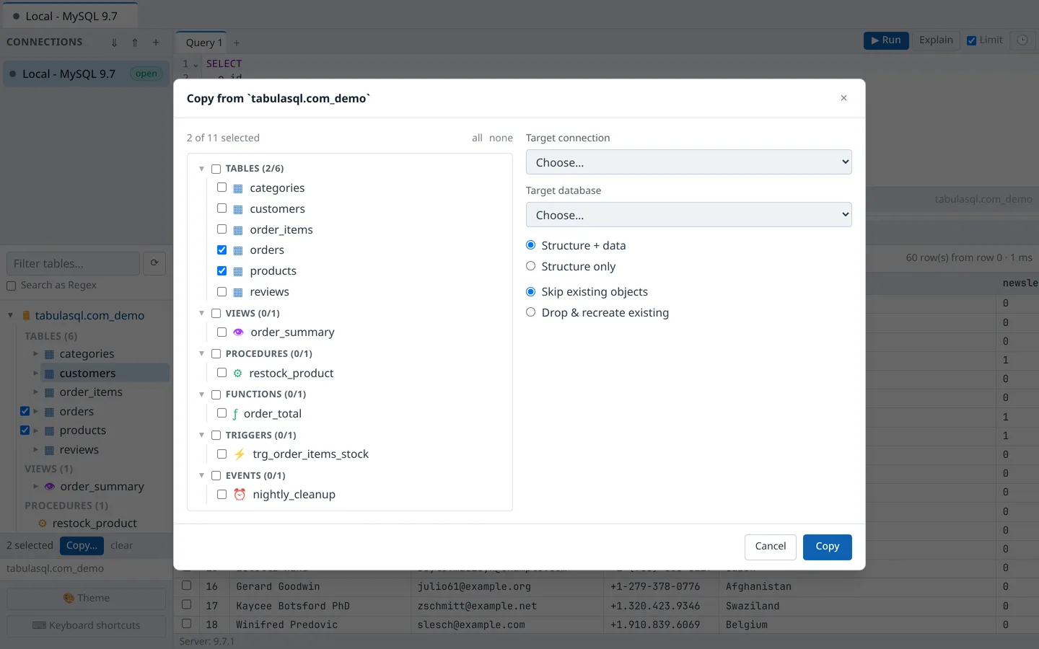Click the reviews table icon in dialog
The image size is (1039, 649).
(x=238, y=292)
